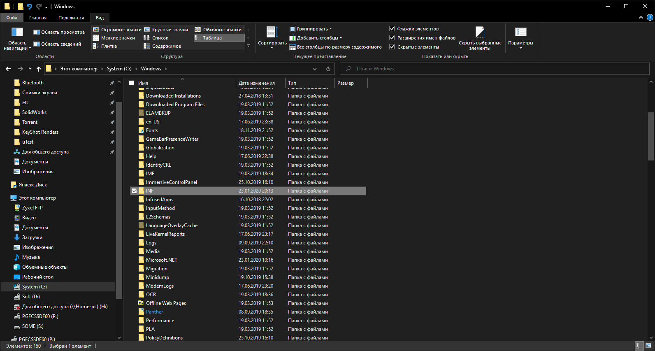655x351 pixels.
Task: Size all columns to fit contents
Action: [x=335, y=47]
